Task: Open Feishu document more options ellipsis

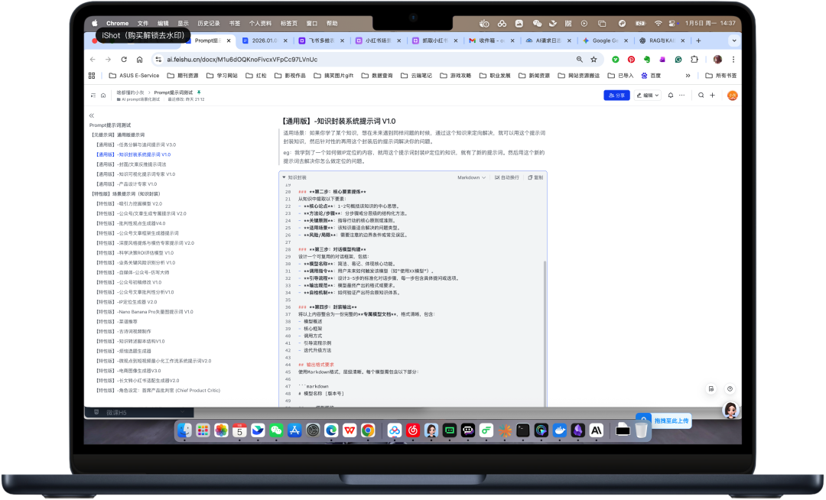Action: click(x=681, y=96)
